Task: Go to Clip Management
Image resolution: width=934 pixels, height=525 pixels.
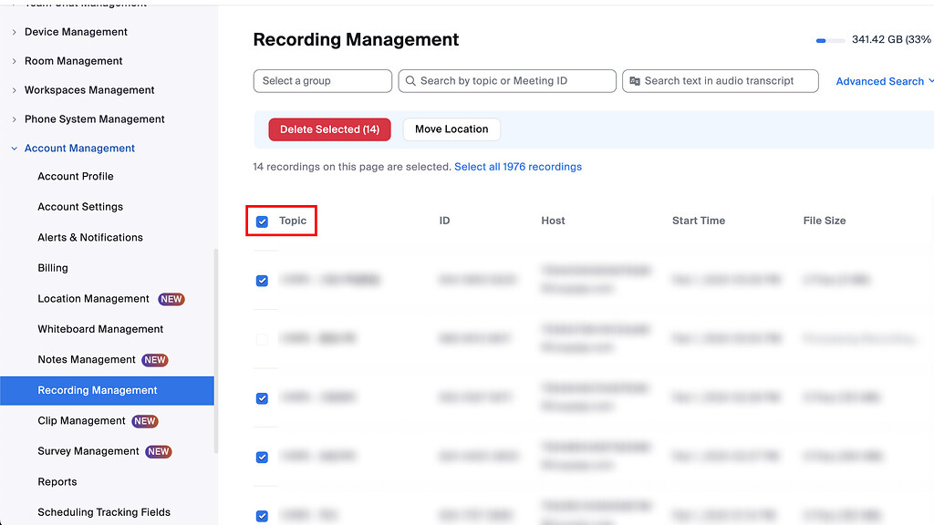Action: [x=81, y=420]
